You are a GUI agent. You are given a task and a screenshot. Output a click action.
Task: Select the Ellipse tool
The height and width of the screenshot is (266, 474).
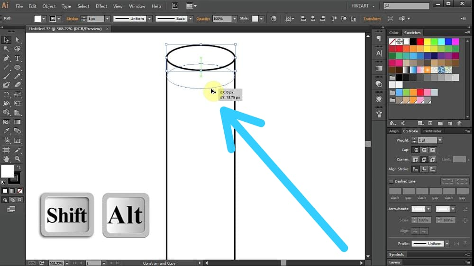pos(17,67)
